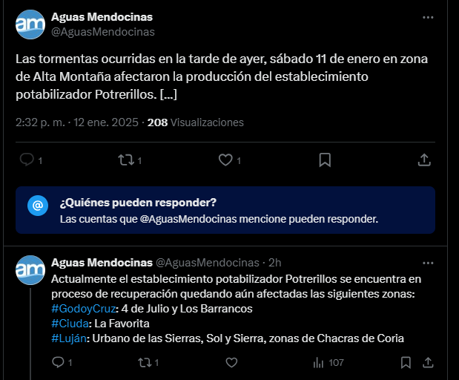459x380 pixels.
Task: Reply to the main Potrerillos tweet
Action: [x=27, y=160]
